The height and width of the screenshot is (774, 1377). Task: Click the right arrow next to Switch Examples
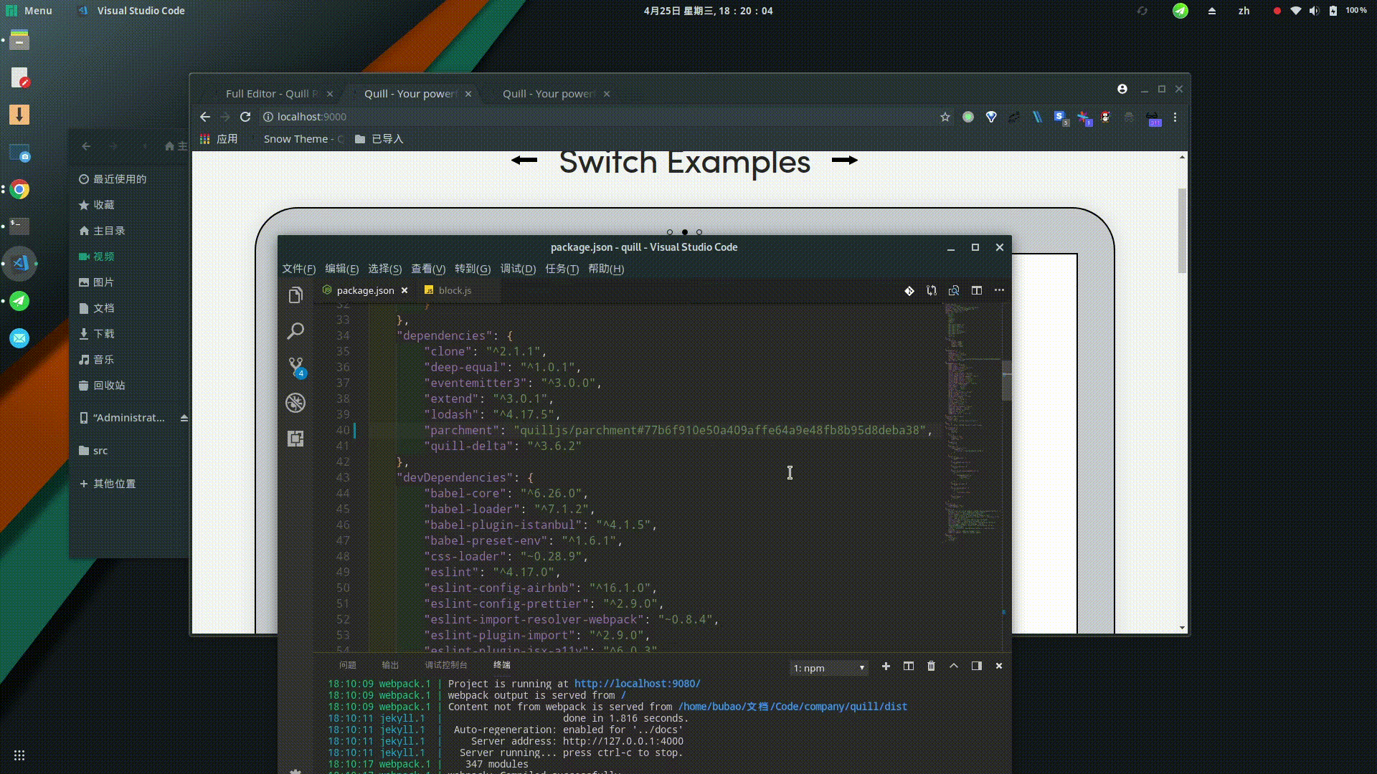[x=844, y=161]
